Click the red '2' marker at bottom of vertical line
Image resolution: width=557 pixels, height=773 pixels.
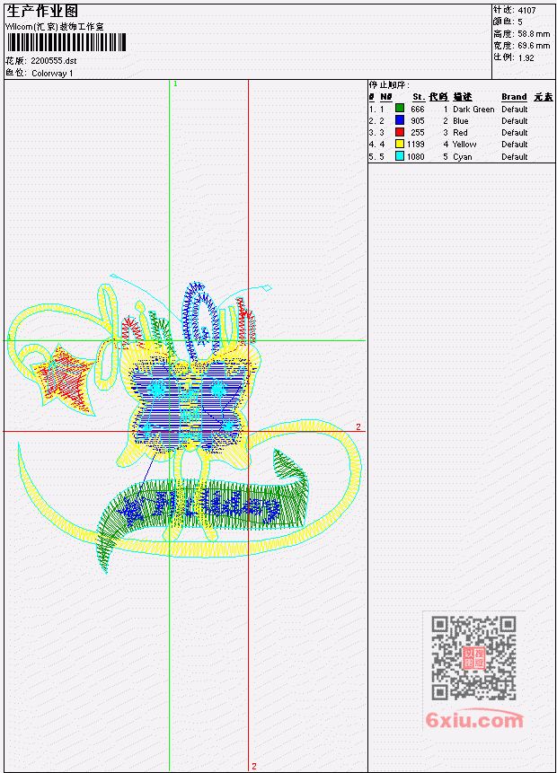click(x=254, y=766)
